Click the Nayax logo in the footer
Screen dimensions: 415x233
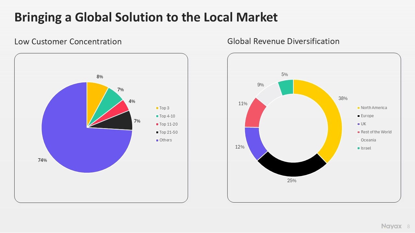tap(391, 226)
